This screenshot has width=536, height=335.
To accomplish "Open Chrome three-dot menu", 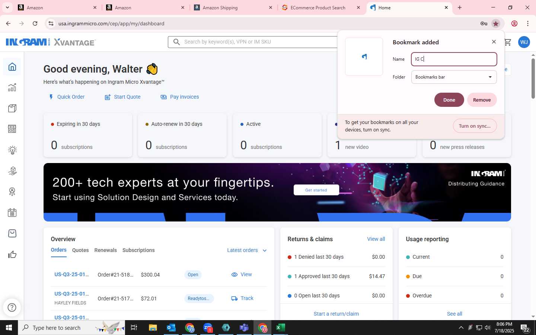I will (528, 23).
